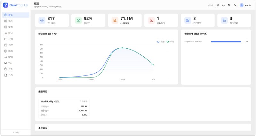Click the 211.47 used credits value
The image size is (256, 136).
(x=84, y=106)
